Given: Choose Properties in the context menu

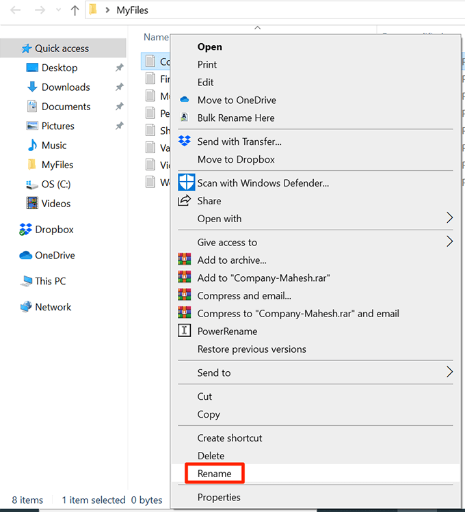Looking at the screenshot, I should click(219, 498).
